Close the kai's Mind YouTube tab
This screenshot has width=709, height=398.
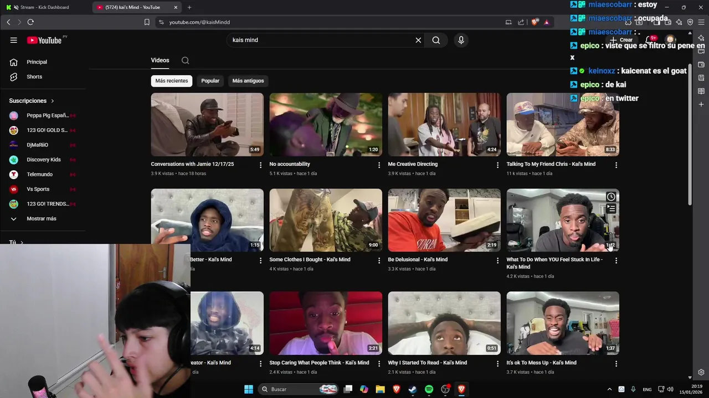coord(176,7)
